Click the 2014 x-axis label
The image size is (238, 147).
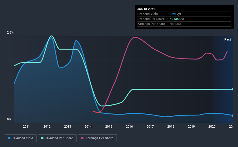click(x=88, y=126)
